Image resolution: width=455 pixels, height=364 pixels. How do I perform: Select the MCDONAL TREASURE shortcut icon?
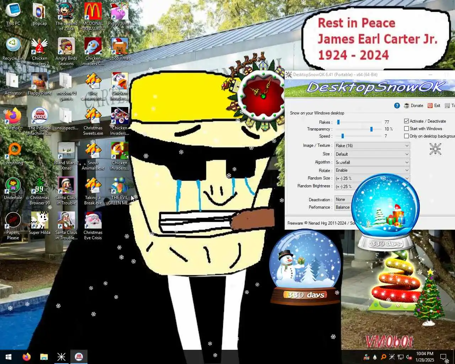click(x=93, y=17)
